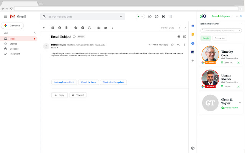Go back to inbox arrow

point(44,28)
